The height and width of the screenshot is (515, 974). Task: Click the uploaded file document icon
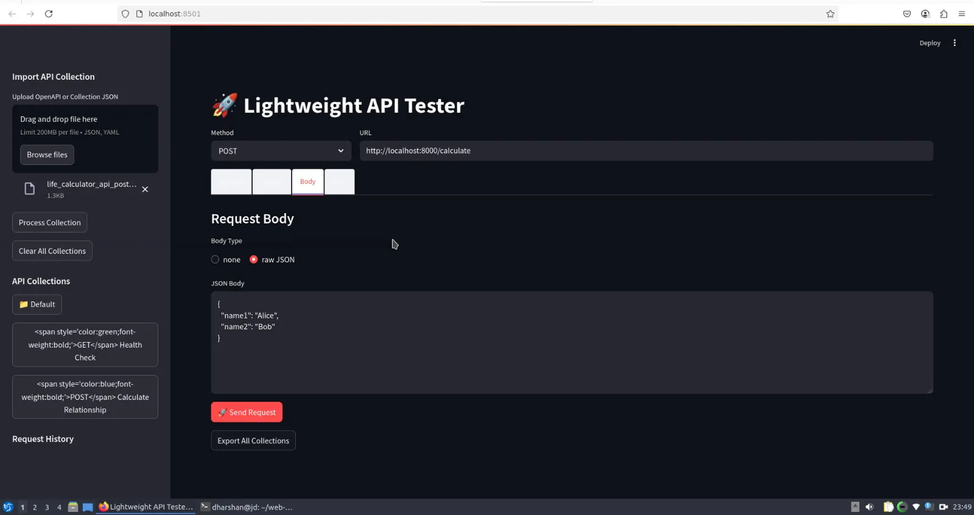tap(29, 189)
